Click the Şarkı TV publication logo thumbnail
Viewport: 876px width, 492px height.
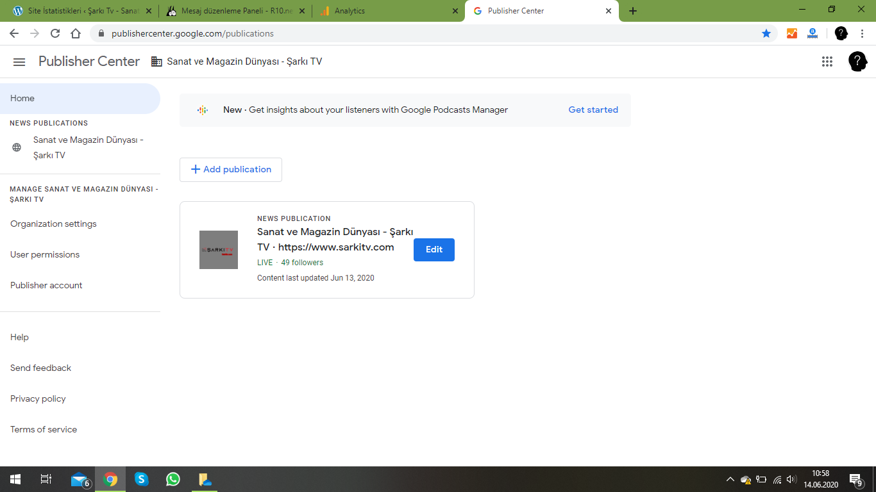point(219,250)
